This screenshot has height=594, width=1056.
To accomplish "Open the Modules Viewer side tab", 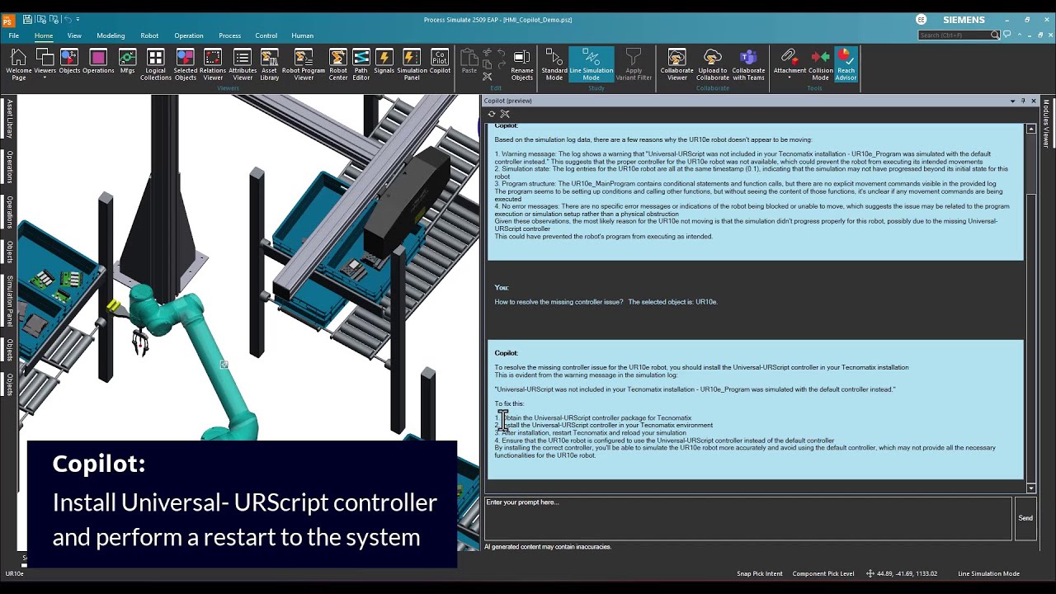I will pos(1045,124).
